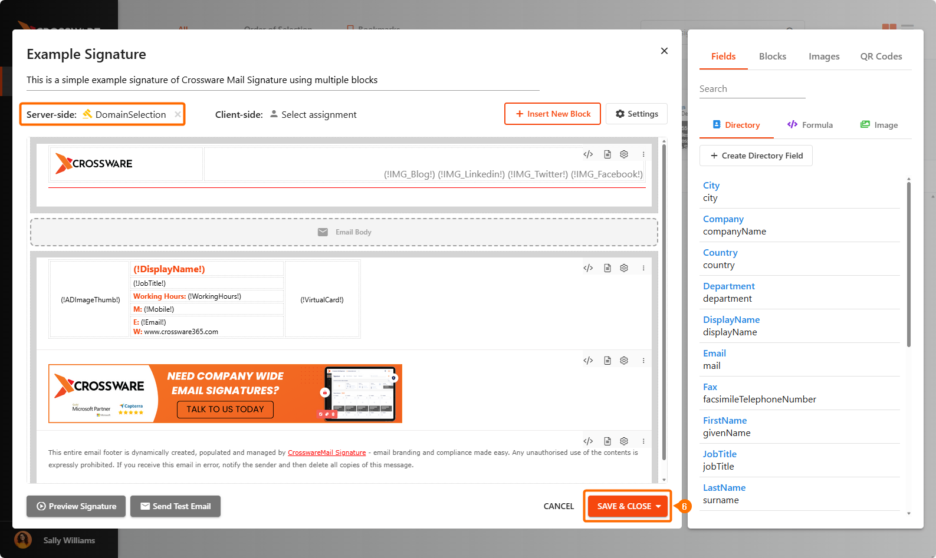Open the DomainSelection server-side assignment
The height and width of the screenshot is (558, 936).
pos(130,115)
